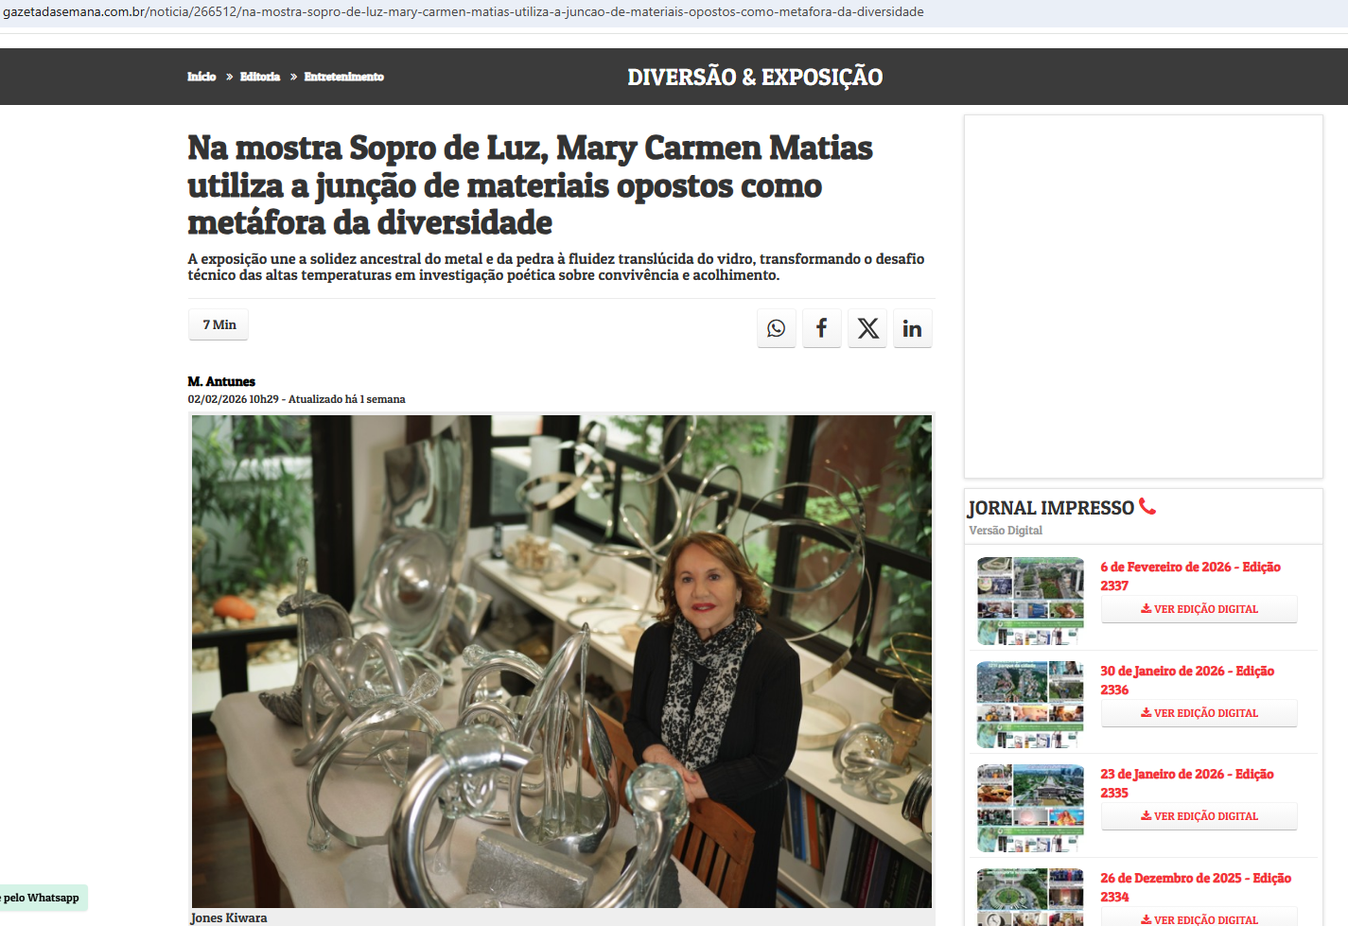Open 23 de Janeiro de 2026 edition link

point(1187,783)
